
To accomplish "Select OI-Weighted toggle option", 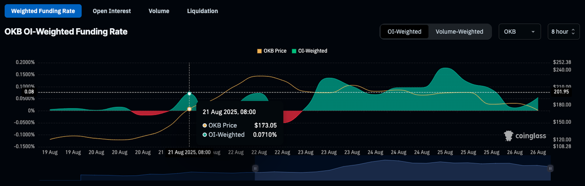I will [404, 32].
